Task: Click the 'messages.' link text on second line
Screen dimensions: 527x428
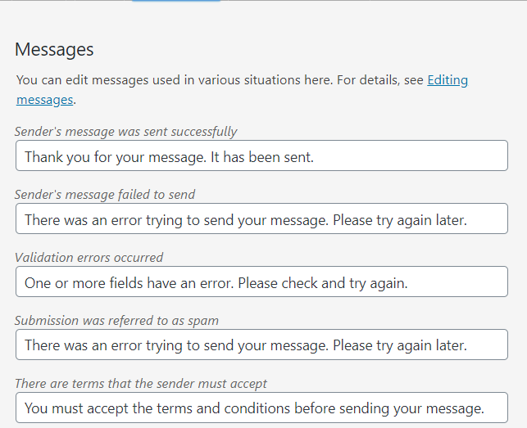Action: point(44,100)
